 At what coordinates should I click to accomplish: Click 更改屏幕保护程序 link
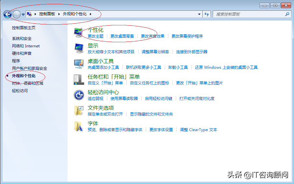(187, 36)
